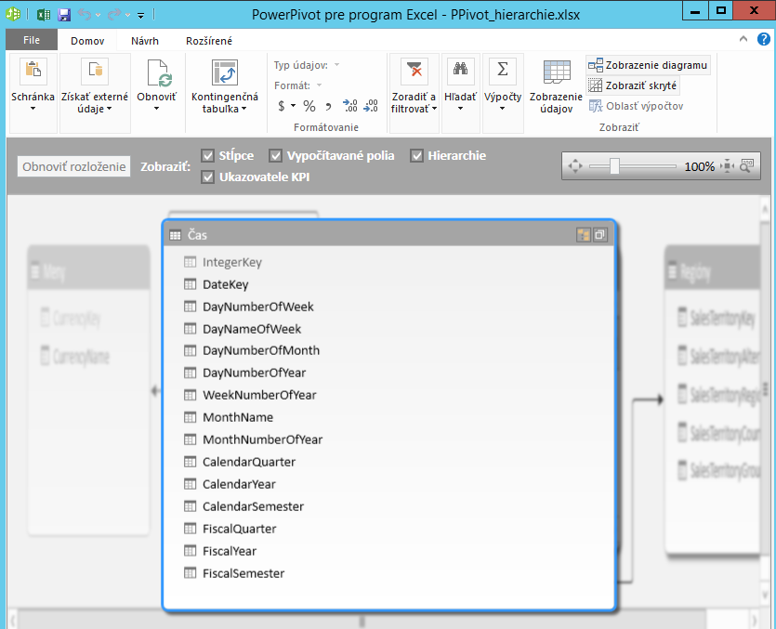Click the decrease decimal places icon
776x629 pixels.
371,105
